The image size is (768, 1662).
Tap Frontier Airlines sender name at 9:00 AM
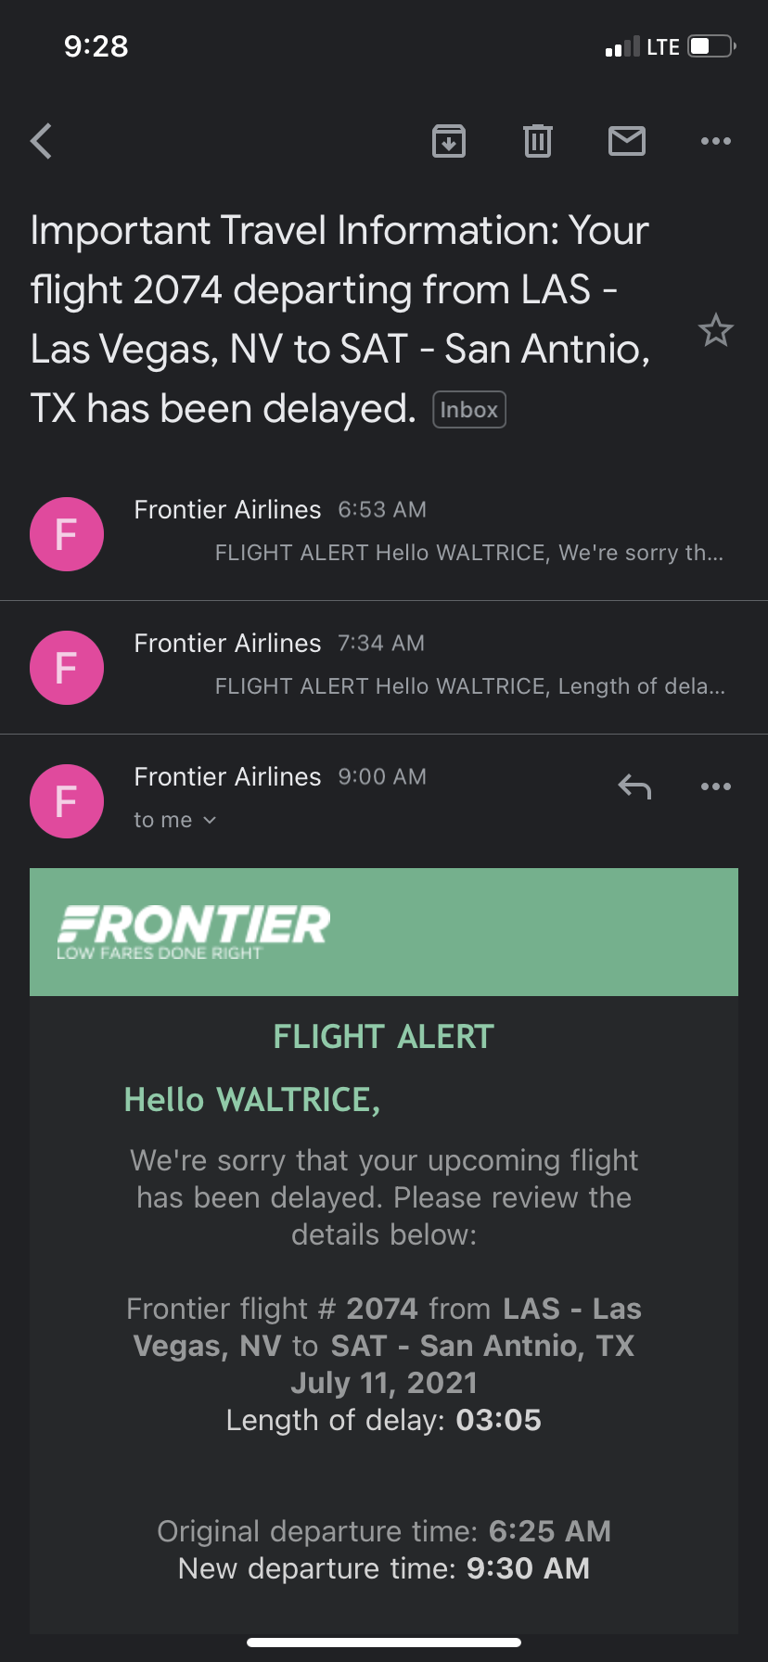227,777
